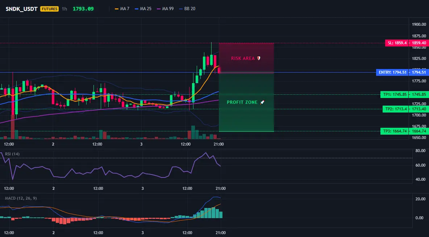Click the 80.00 RSI scale value
Screen dimensions: 429x237
pyautogui.click(x=421, y=151)
